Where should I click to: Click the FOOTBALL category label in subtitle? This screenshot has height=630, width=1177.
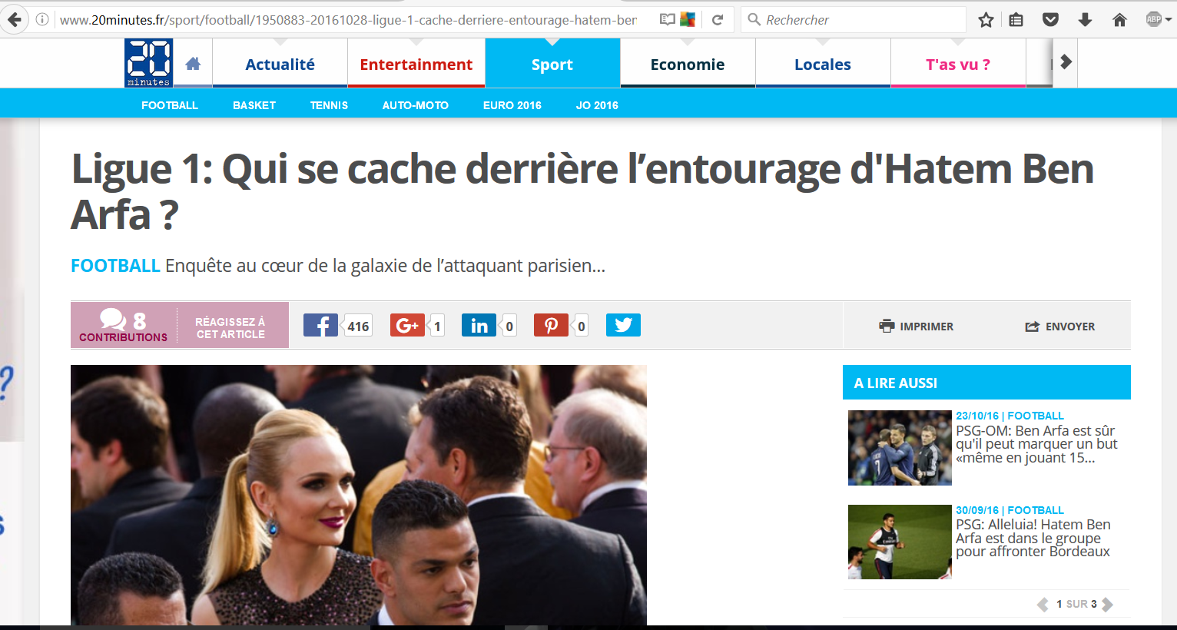coord(115,266)
